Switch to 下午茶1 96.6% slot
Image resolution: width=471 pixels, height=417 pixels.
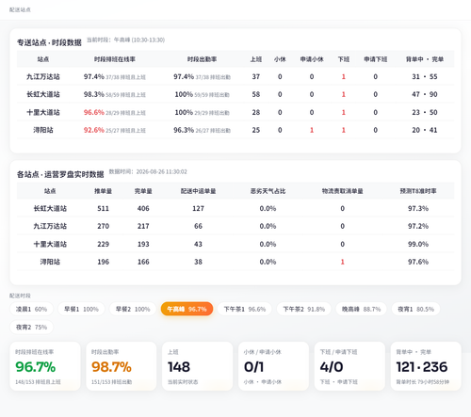click(245, 309)
